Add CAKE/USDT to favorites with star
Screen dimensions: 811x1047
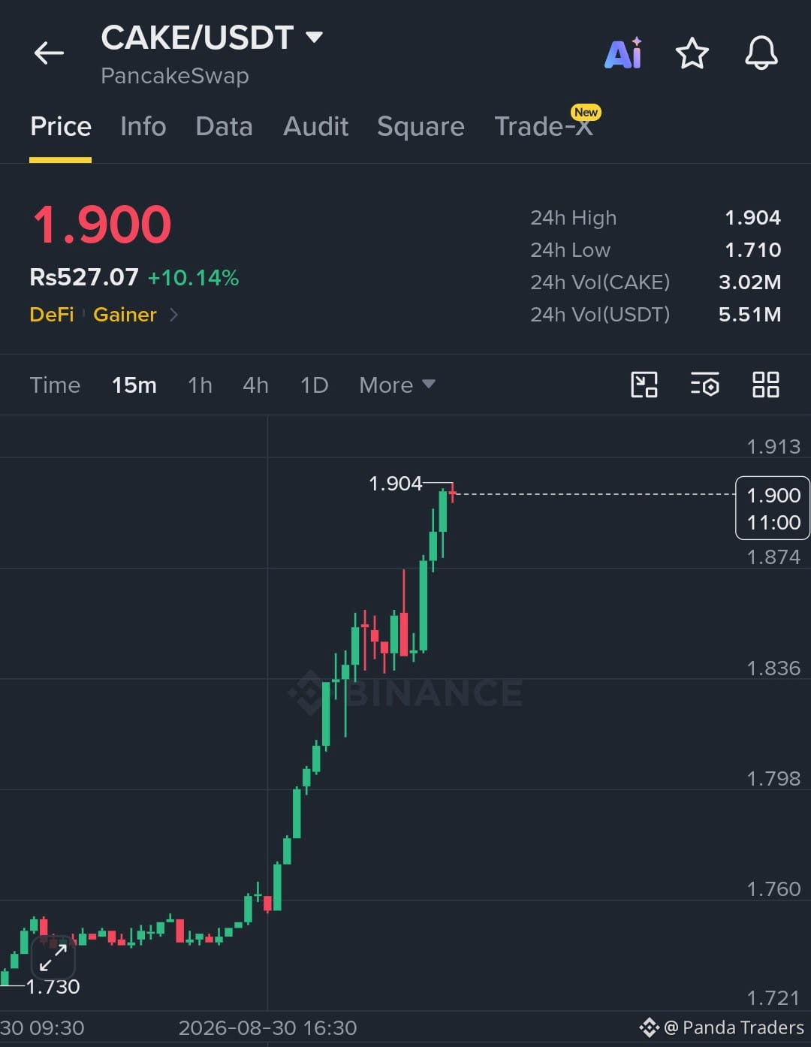(692, 53)
